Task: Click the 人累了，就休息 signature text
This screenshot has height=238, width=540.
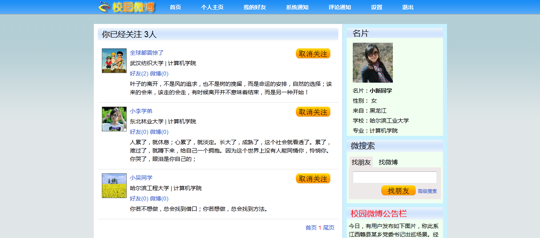Action: click(x=231, y=151)
